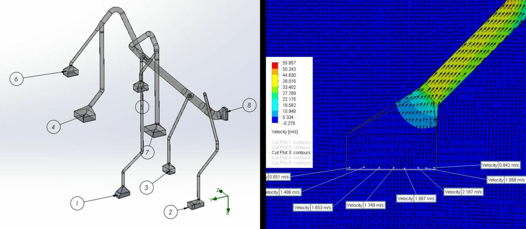This screenshot has width=526, height=229.
Task: Select the Velocity 1.749 m/s label
Action: pos(366,205)
